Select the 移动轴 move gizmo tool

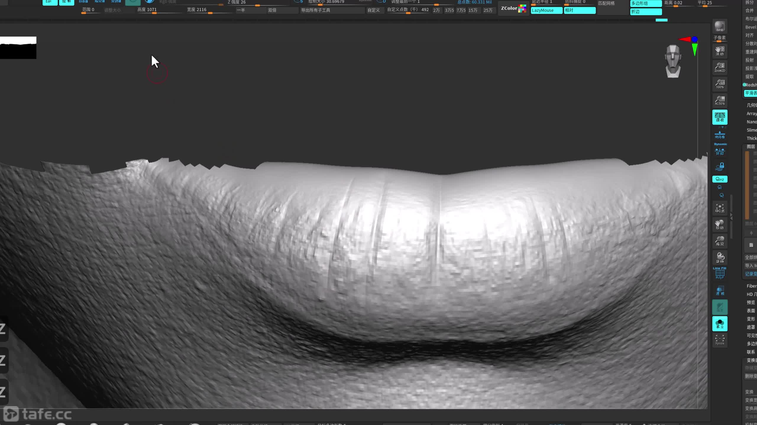(83, 2)
